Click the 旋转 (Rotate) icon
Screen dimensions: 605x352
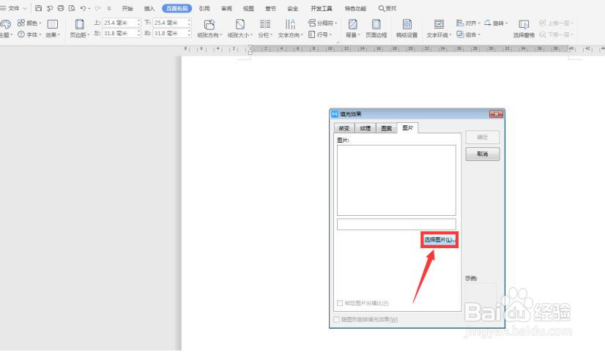click(488, 23)
